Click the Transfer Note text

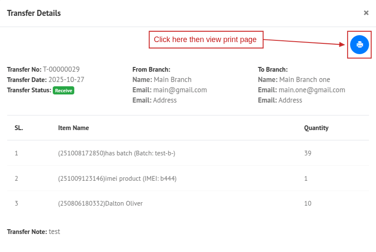[x=54, y=232]
